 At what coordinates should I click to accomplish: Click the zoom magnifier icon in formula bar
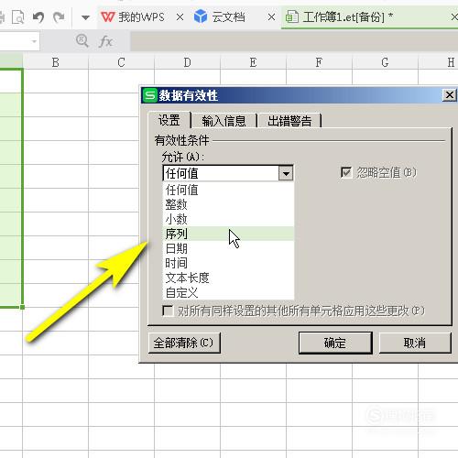coord(82,40)
